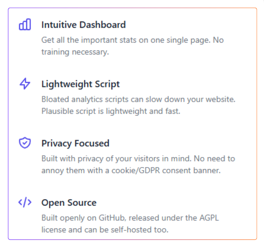264x246 pixels.
Task: Click the word Plausible in script description
Action: tap(57, 111)
